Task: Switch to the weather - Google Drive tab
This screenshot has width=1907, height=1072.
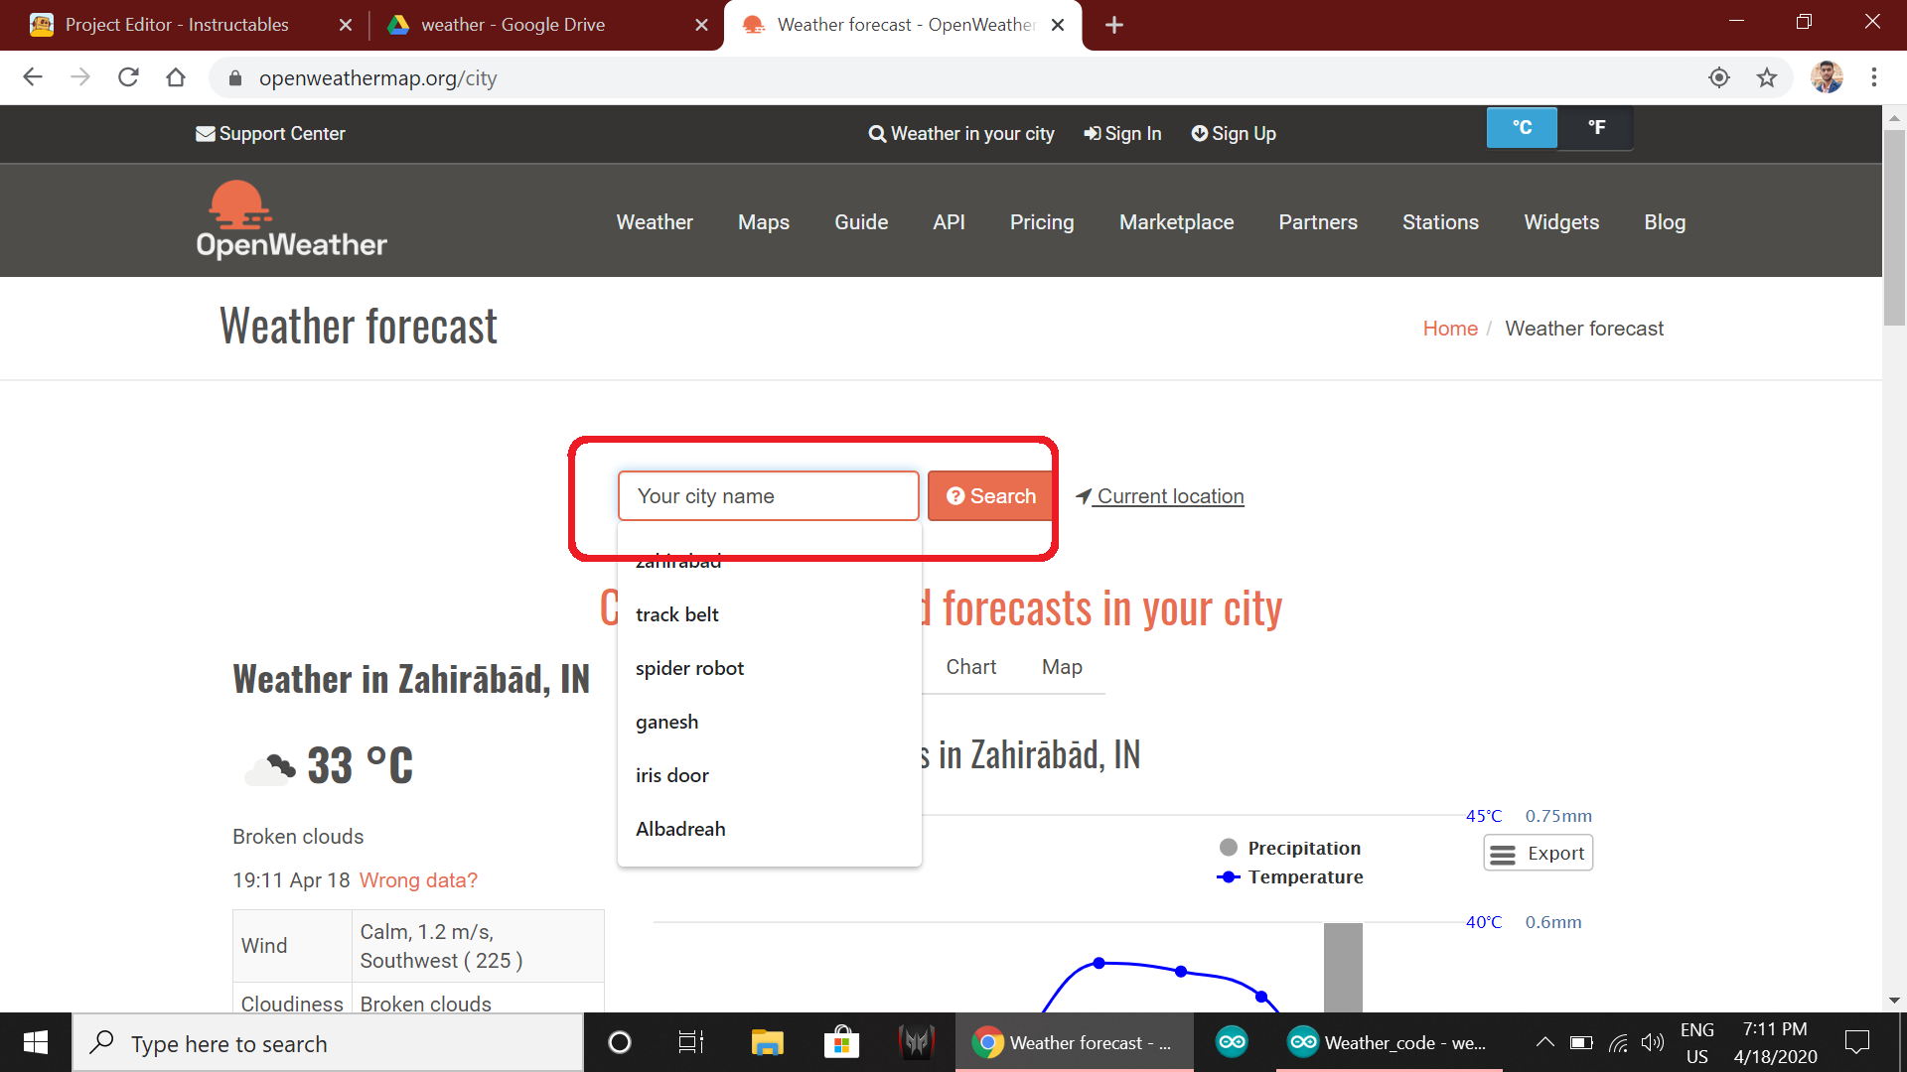Action: tap(513, 25)
